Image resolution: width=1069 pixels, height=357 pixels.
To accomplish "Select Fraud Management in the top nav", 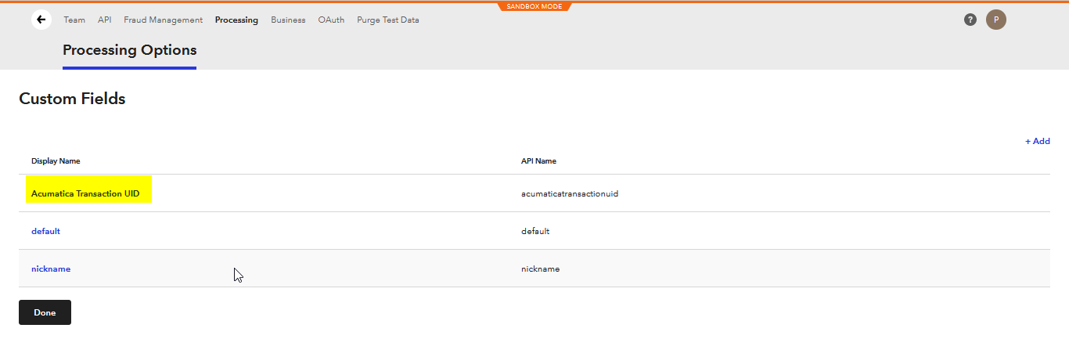I will (x=163, y=20).
